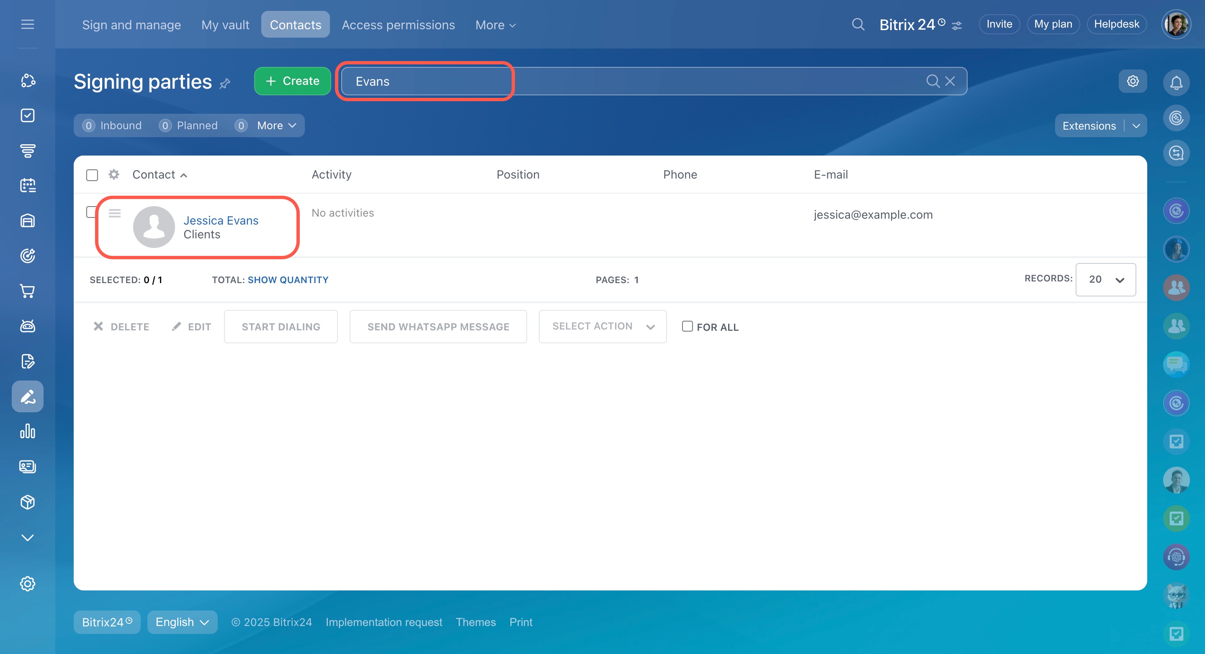
Task: Open the ID card icon in the left sidebar
Action: 28,466
